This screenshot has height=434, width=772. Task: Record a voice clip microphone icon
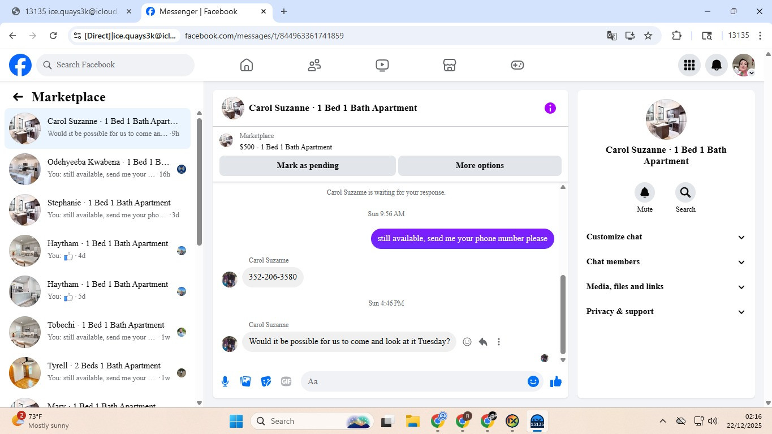click(225, 381)
